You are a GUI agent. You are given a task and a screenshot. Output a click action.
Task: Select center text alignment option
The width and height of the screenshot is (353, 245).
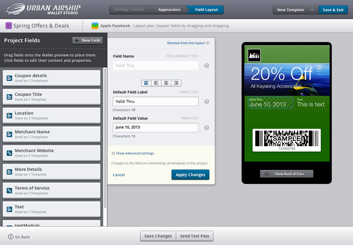coord(166,83)
